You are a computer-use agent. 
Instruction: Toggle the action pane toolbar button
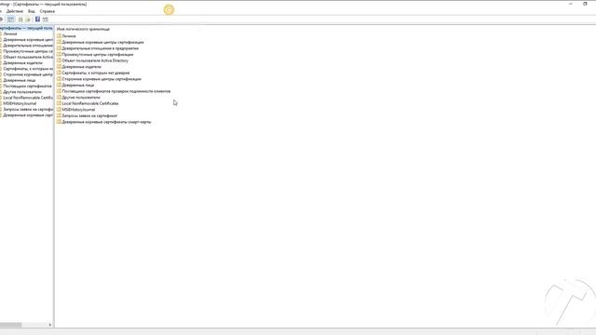pos(46,19)
